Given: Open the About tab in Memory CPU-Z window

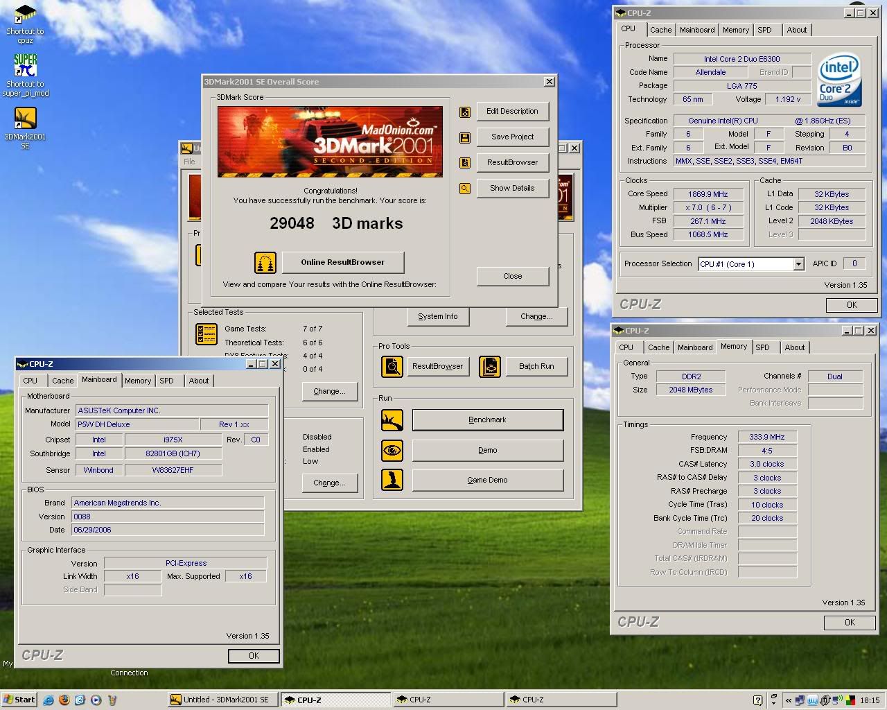Looking at the screenshot, I should pos(794,347).
